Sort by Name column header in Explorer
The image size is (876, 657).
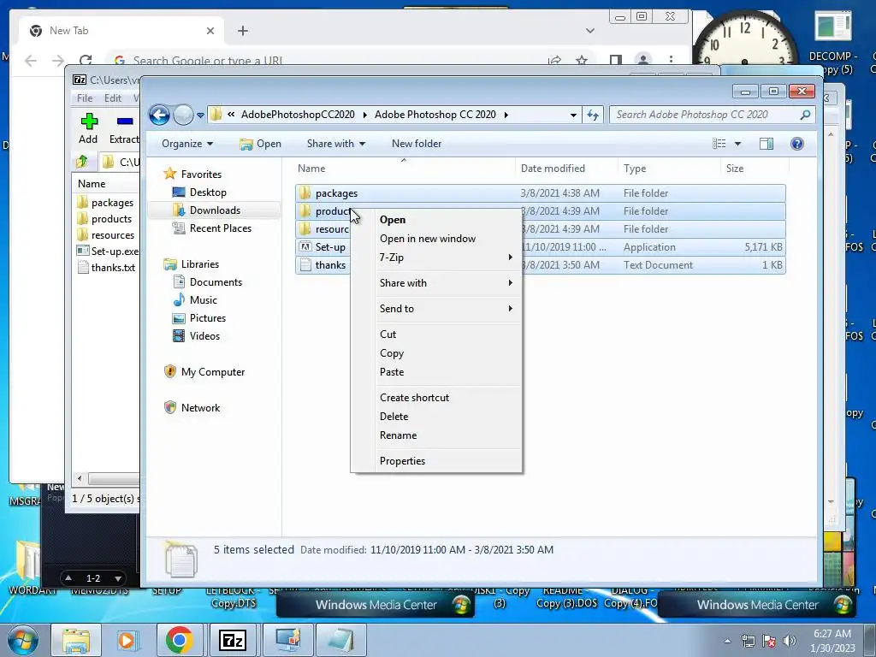pyautogui.click(x=404, y=169)
